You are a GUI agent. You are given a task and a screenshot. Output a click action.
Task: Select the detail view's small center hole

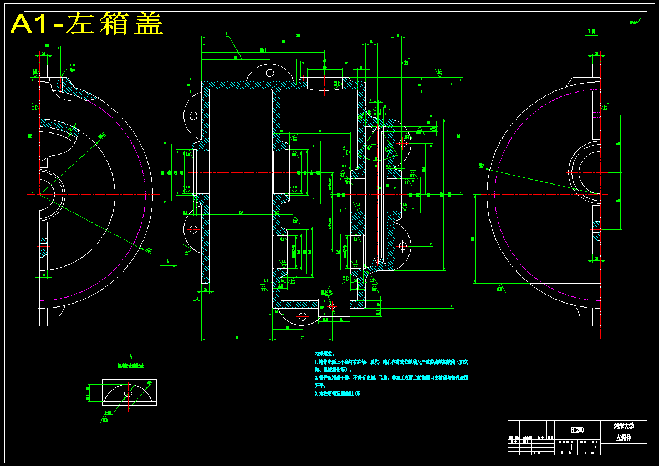point(128,393)
